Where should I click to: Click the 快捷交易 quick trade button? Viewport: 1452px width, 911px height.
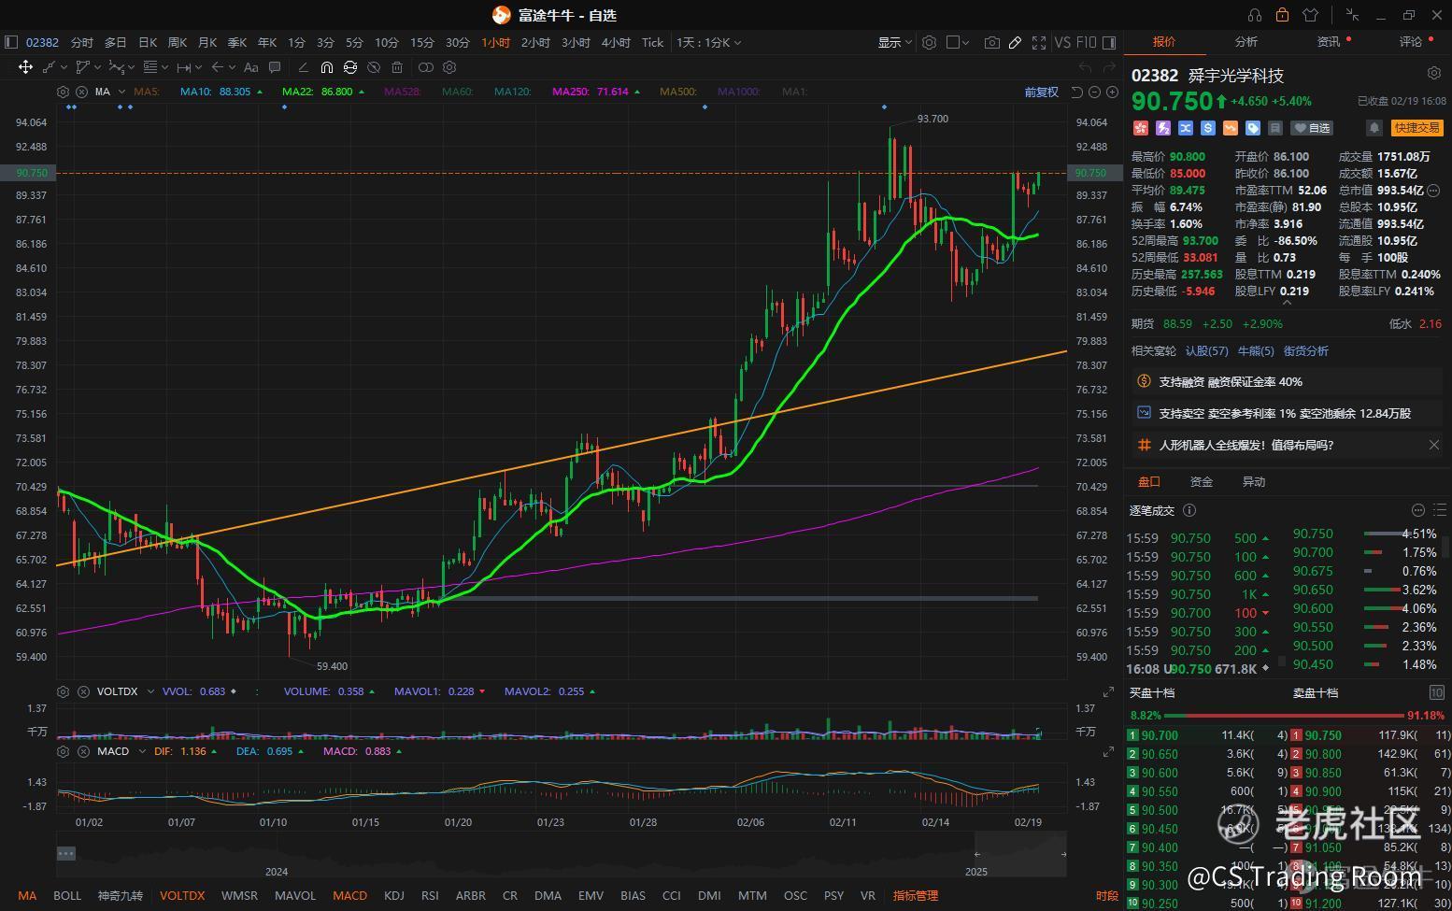pos(1416,128)
